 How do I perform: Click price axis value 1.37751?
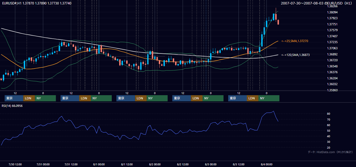[x=332, y=24]
